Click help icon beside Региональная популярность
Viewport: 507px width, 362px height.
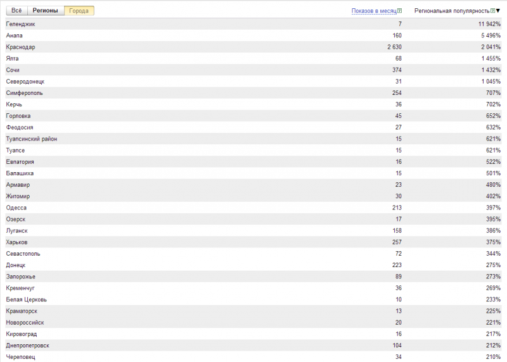[492, 11]
